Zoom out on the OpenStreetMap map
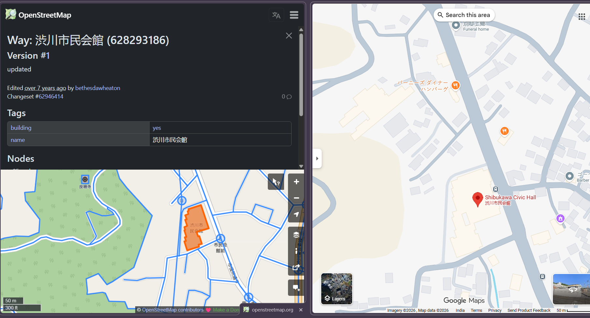Screen dimensions: 590x318 (296, 198)
